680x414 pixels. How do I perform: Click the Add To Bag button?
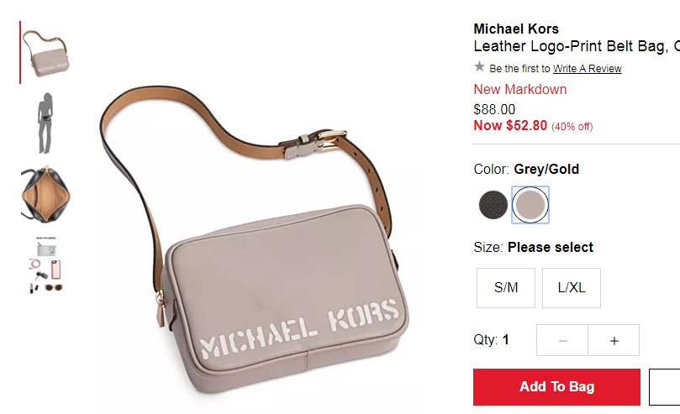pyautogui.click(x=556, y=387)
